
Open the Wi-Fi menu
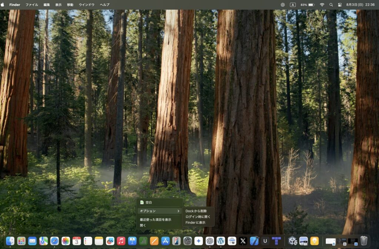pyautogui.click(x=322, y=4)
